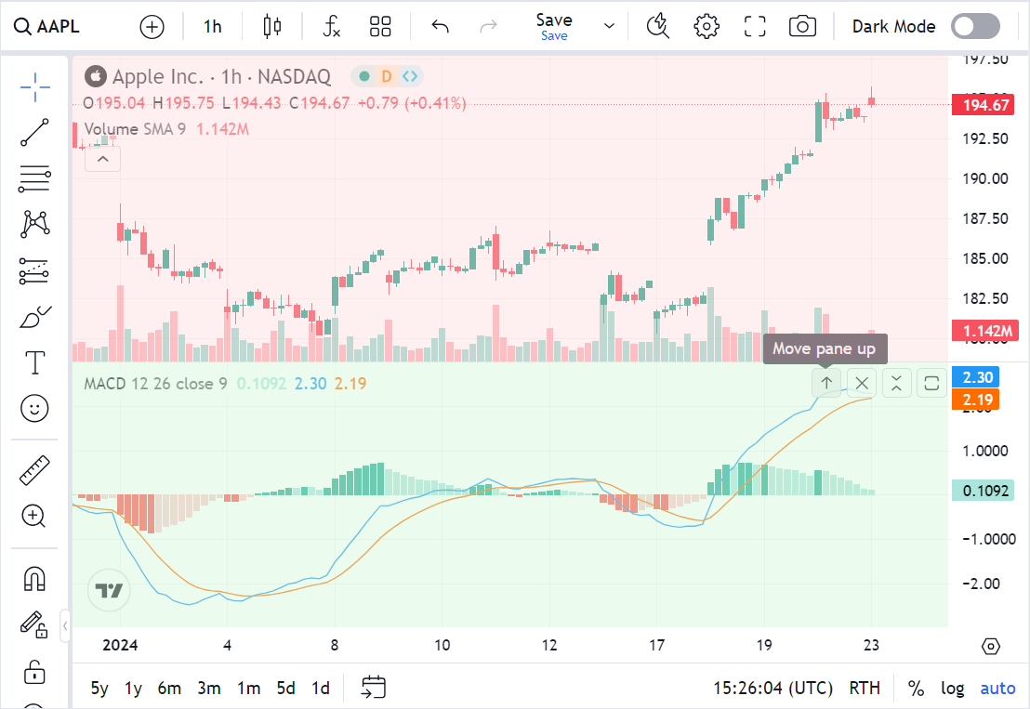The image size is (1030, 709).
Task: Select the emoji sticker tool
Action: point(34,409)
